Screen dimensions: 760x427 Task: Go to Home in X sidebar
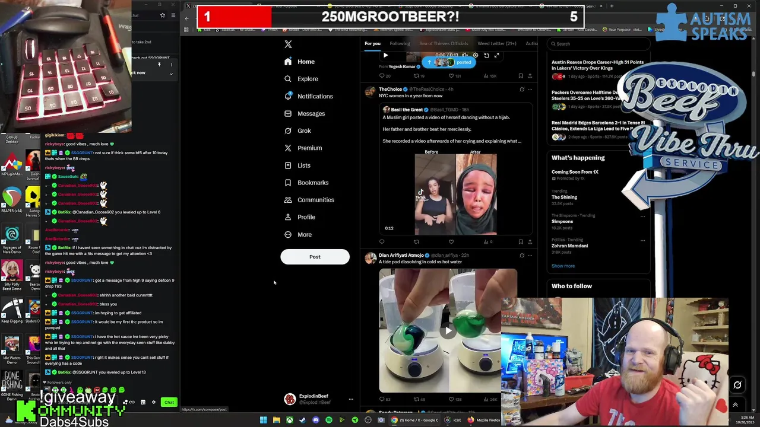point(300,62)
